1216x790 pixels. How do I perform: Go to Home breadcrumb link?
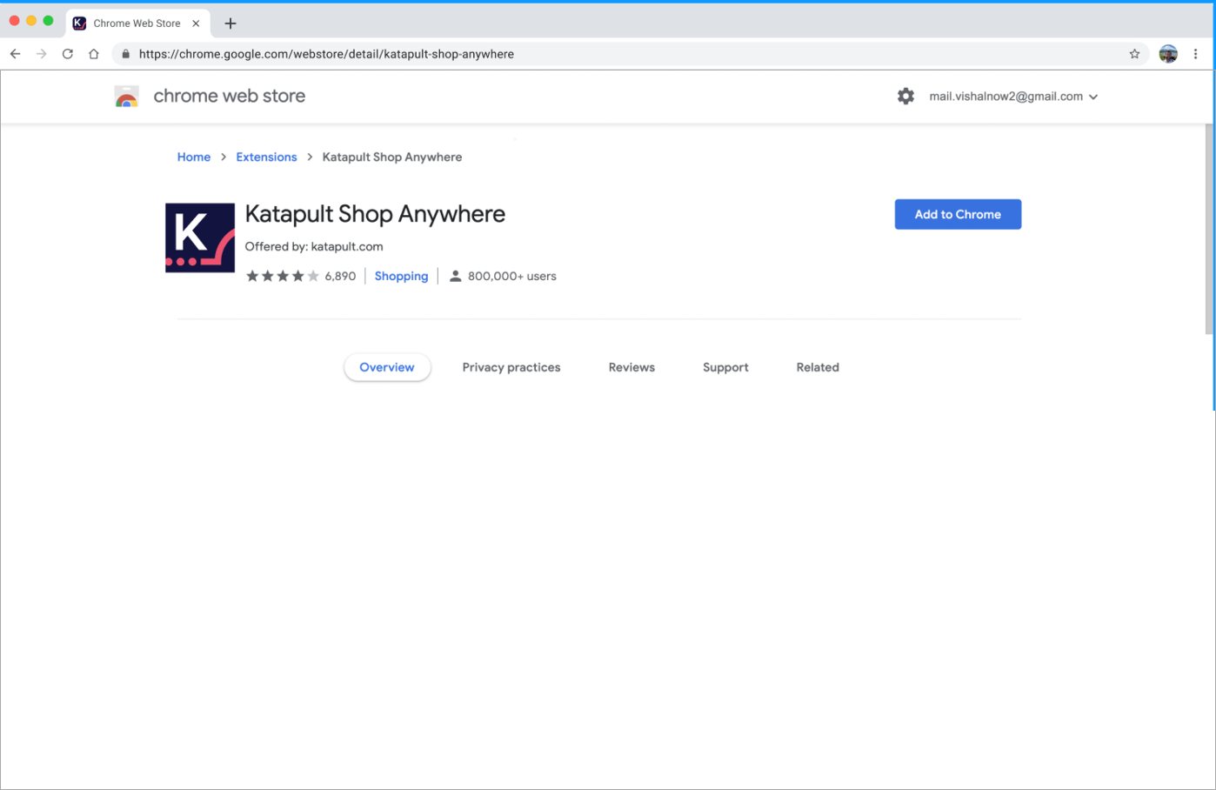click(194, 157)
